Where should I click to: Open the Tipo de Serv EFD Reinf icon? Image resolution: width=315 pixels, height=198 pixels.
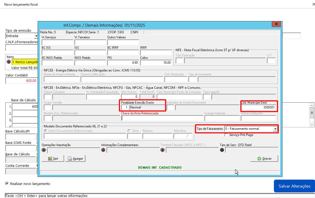222,150
